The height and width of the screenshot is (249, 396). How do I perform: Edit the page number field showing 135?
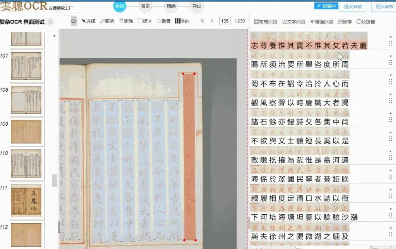[x=225, y=21]
